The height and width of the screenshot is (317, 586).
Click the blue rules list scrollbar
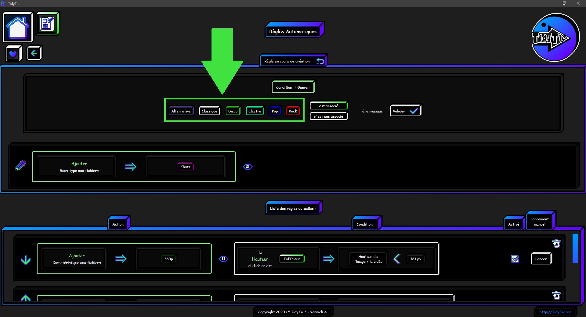(x=575, y=248)
